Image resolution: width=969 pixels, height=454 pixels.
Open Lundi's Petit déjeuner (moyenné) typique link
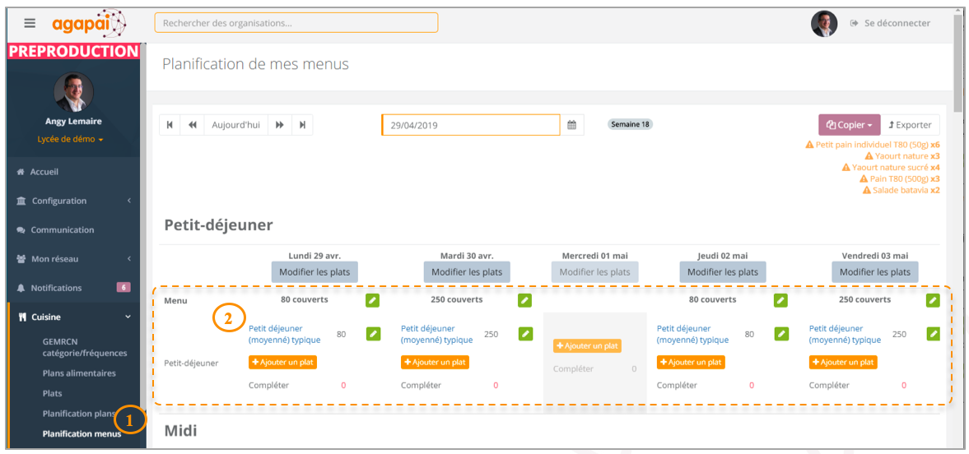284,334
